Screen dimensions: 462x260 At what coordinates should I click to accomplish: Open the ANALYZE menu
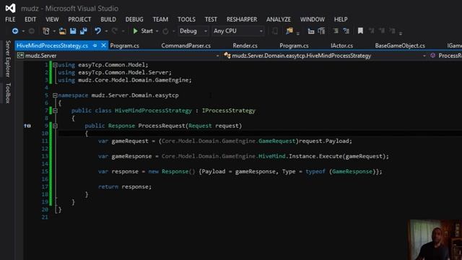click(x=279, y=19)
